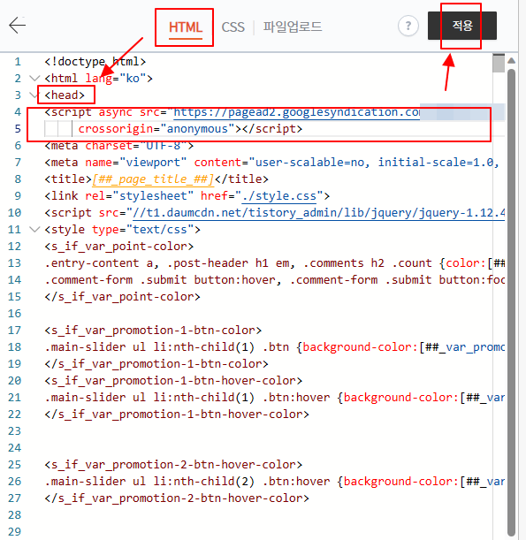Click the </s_if_var_point-color> closing tag
The width and height of the screenshot is (526, 540).
click(122, 297)
